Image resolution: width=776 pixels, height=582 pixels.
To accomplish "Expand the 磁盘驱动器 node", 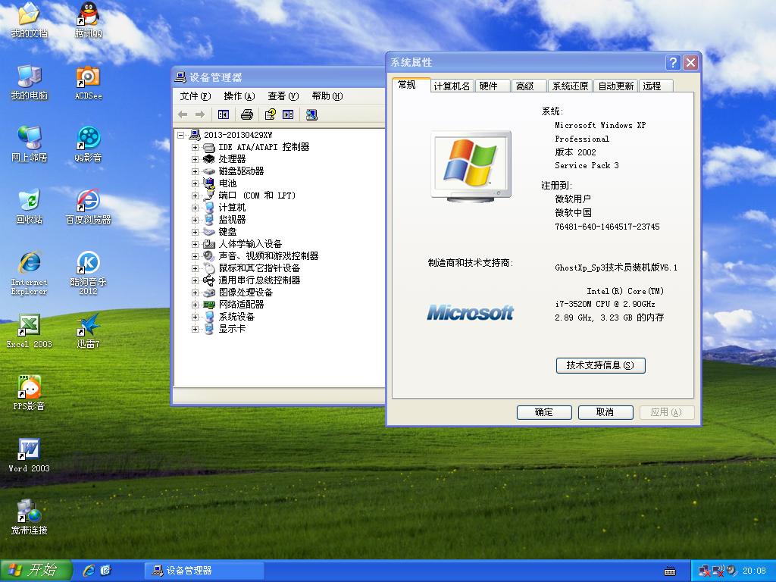I will point(195,171).
